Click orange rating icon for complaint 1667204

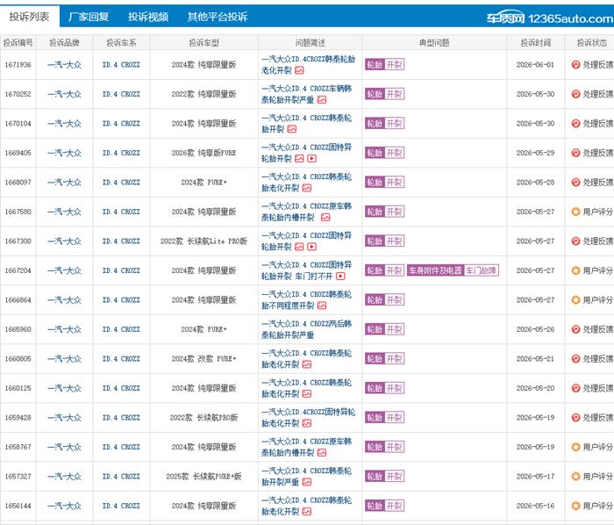point(575,270)
